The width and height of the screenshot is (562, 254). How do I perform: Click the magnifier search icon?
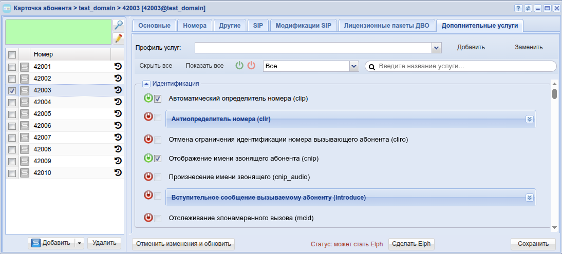[118, 25]
